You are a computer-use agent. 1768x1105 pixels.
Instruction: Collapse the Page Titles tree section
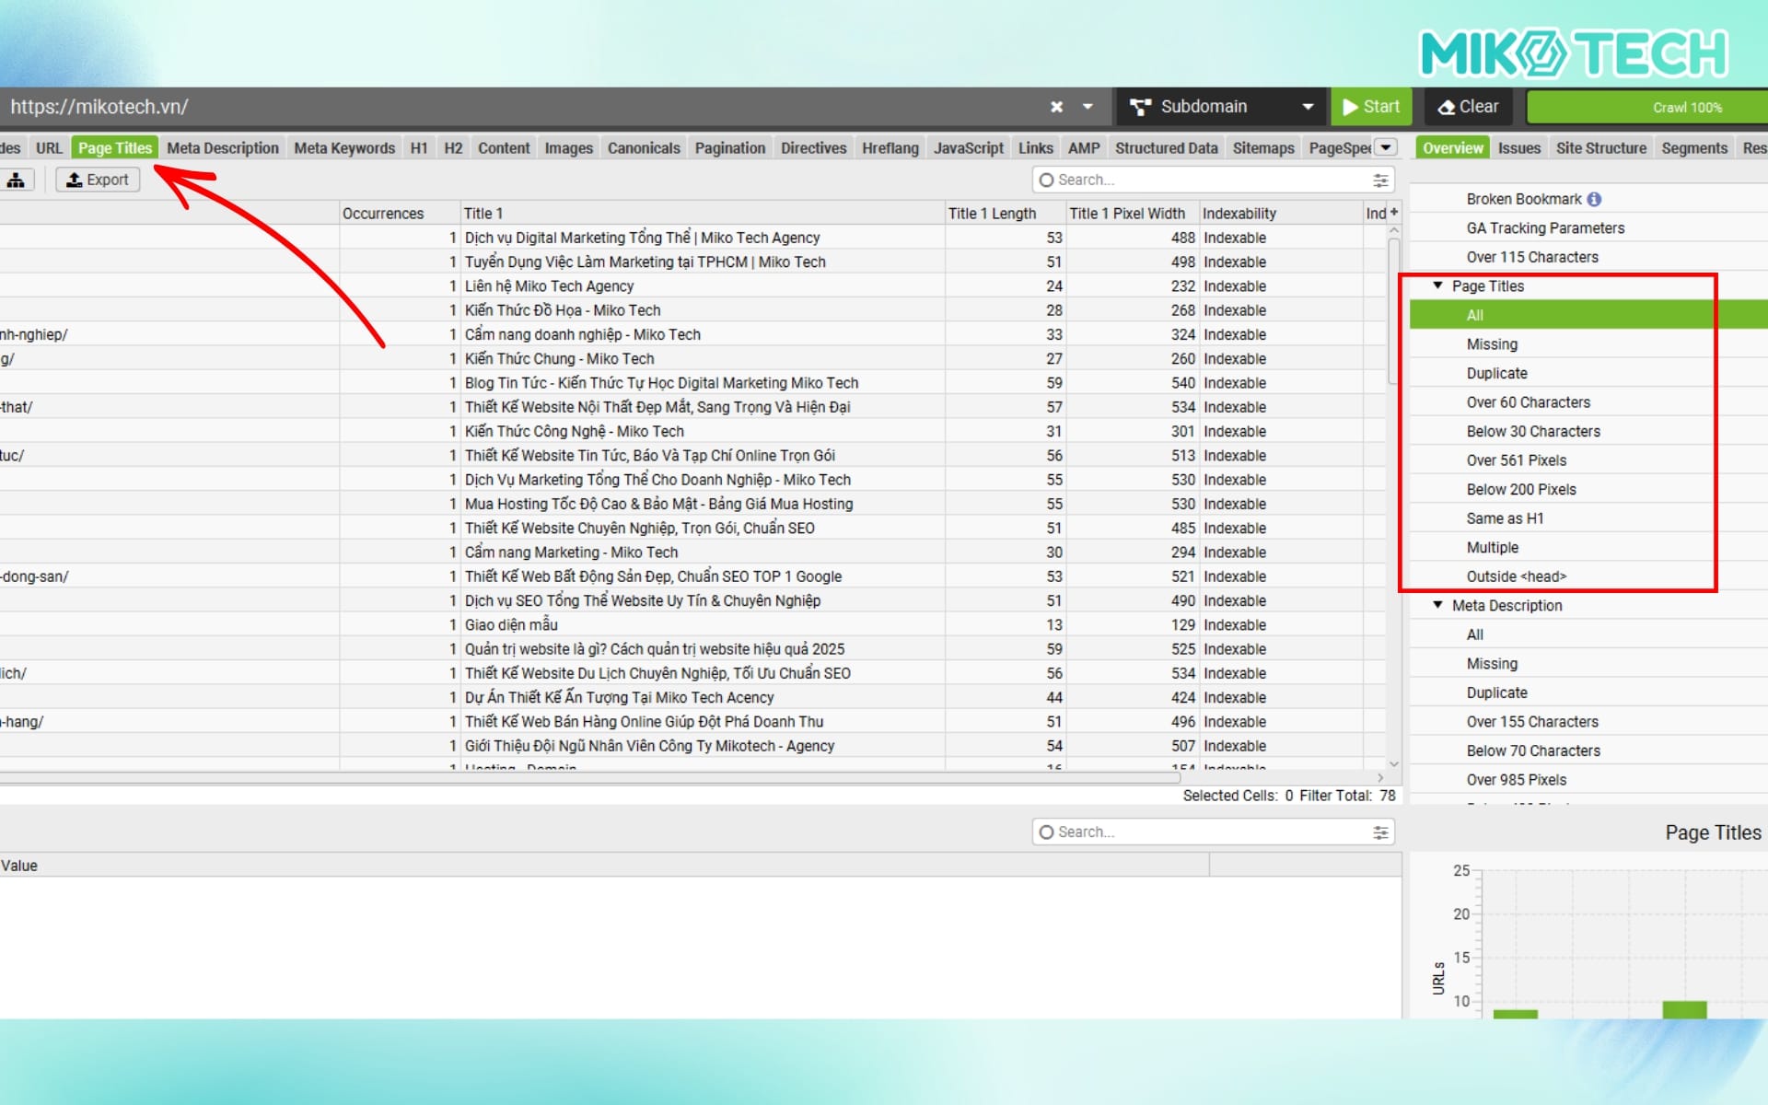tap(1437, 286)
